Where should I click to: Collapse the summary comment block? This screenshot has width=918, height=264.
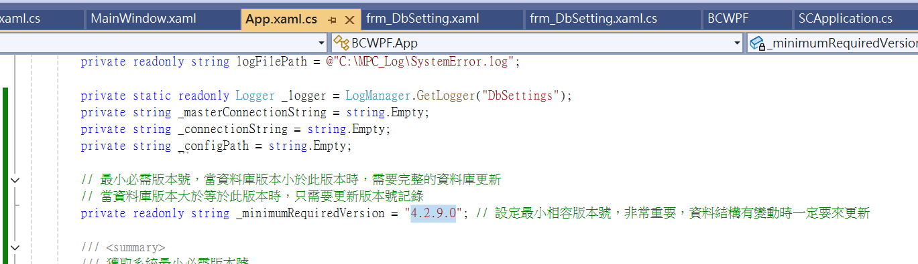15,247
